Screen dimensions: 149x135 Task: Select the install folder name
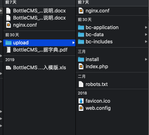coord(92,59)
